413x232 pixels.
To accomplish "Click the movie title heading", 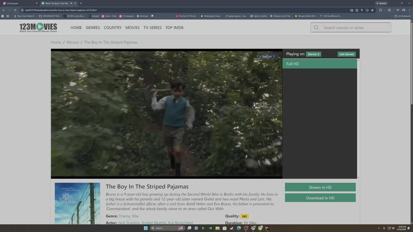I will (x=147, y=187).
